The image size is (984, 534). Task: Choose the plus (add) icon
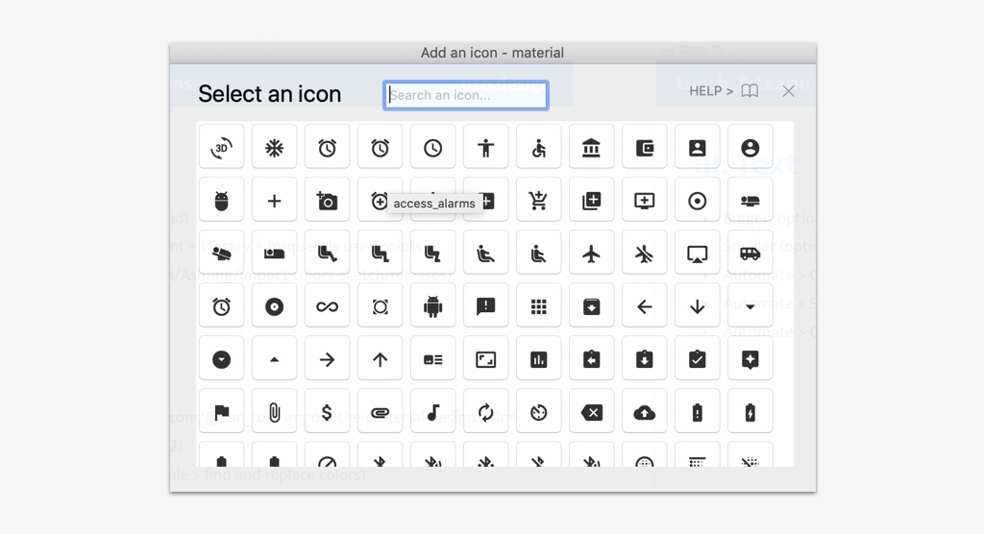coord(274,201)
